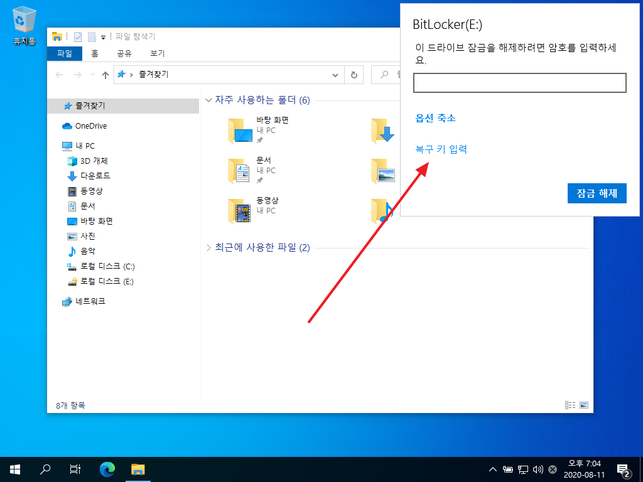This screenshot has height=482, width=643.
Task: Select the Downloads folder with blue arrow
Action: 382,131
